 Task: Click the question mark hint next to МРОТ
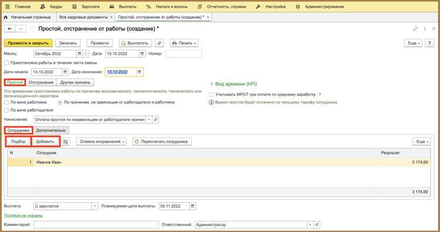(x=320, y=94)
